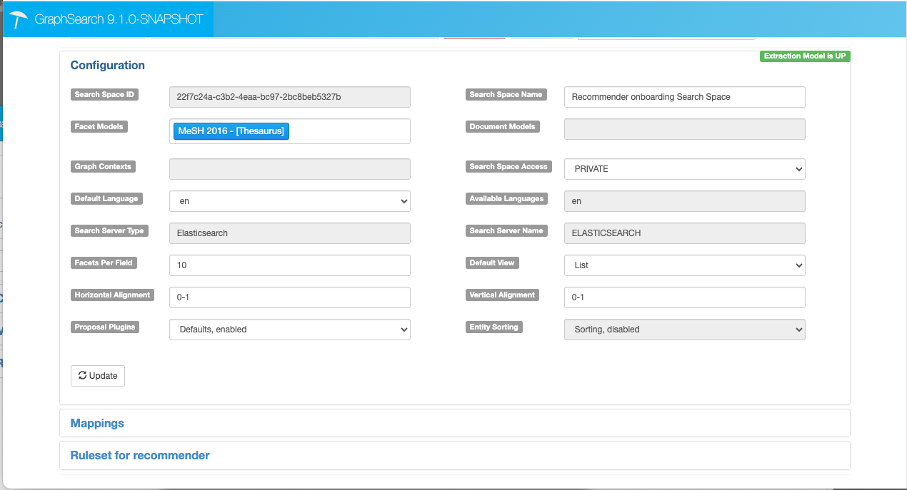Open the Proposal Plugins dropdown
Viewport: 907px width, 490px height.
tap(289, 329)
